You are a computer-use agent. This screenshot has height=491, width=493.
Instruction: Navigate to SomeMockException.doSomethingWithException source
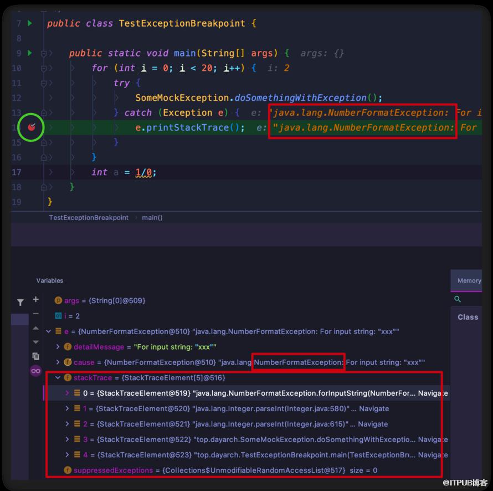coord(433,439)
